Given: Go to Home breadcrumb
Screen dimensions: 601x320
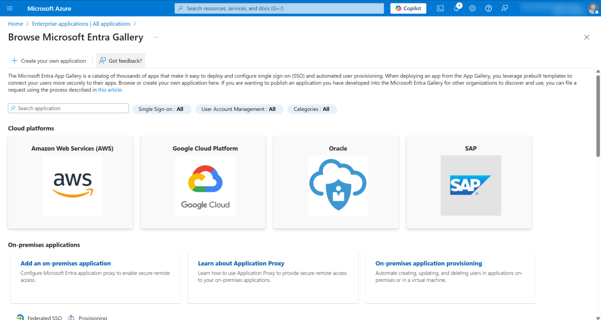Looking at the screenshot, I should [16, 24].
